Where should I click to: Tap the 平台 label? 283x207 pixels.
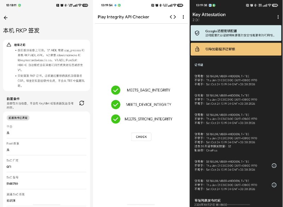pos(10,127)
